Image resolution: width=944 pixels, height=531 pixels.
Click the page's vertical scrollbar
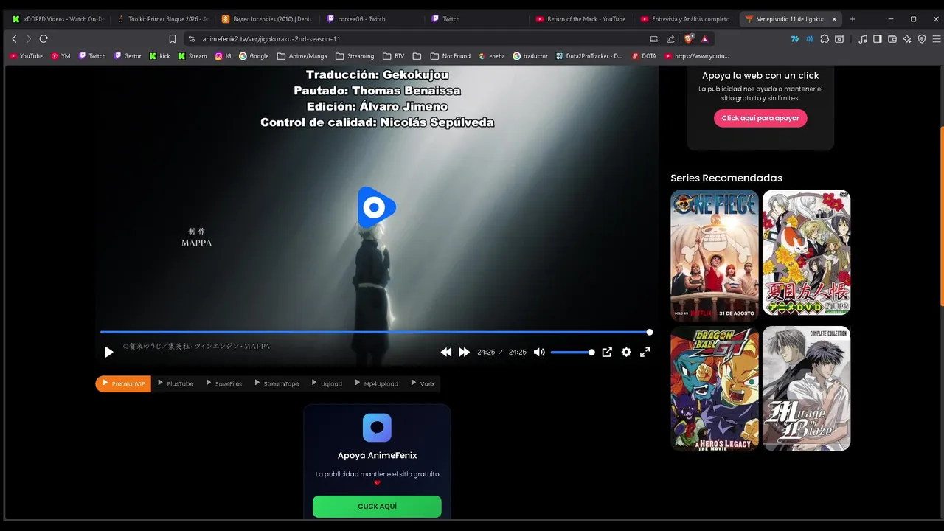[941, 215]
